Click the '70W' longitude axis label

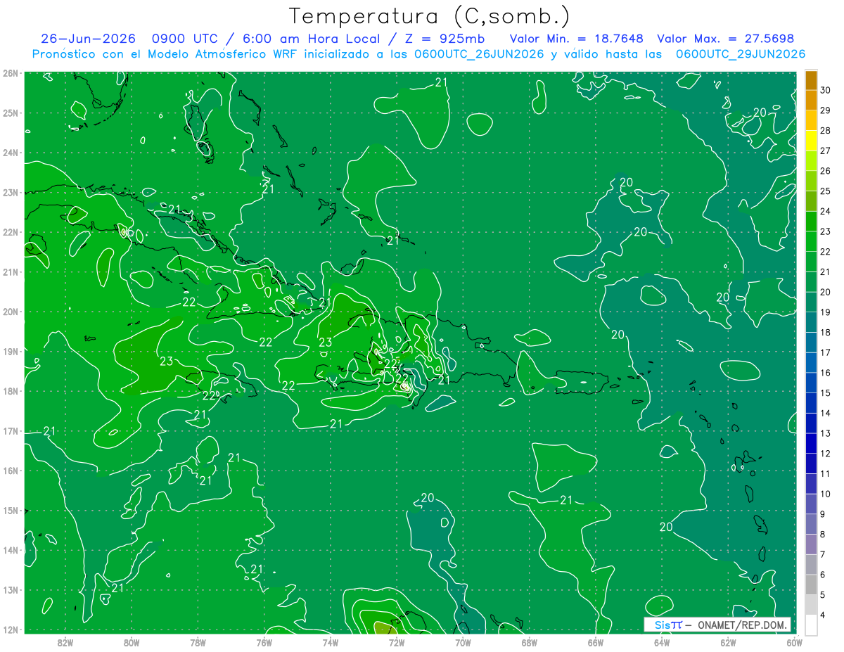463,642
